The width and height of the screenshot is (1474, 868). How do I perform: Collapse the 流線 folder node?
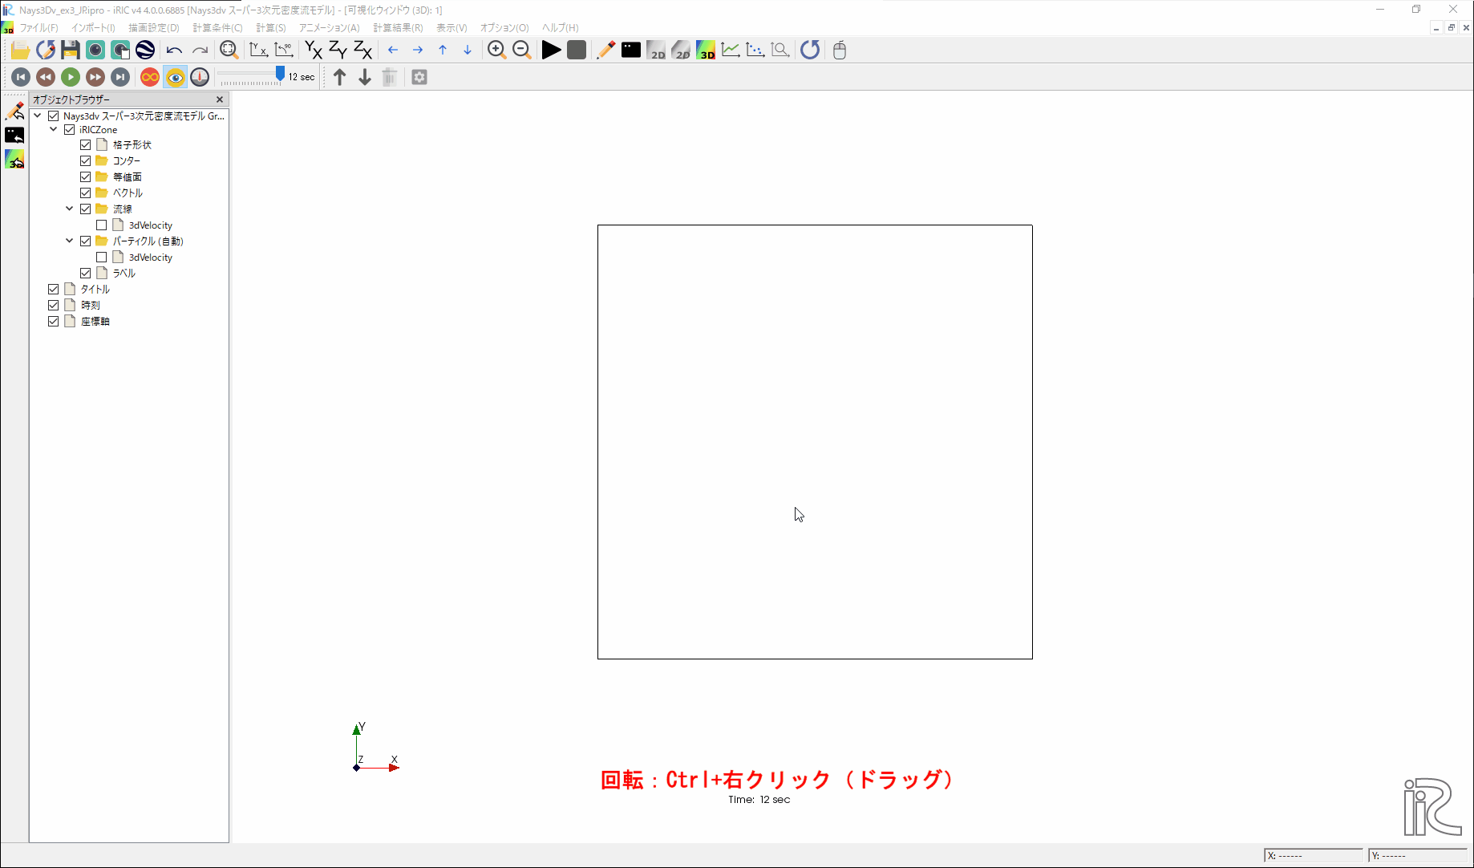coord(70,209)
